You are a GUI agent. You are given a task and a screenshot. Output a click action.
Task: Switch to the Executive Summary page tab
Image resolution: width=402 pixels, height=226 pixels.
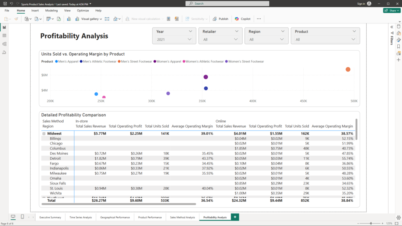click(x=50, y=217)
